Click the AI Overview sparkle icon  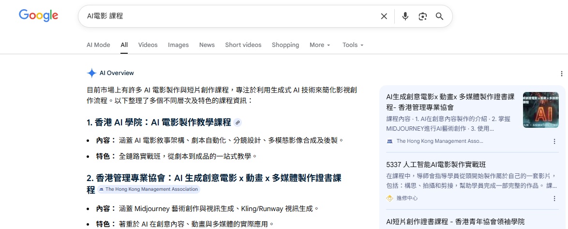91,73
